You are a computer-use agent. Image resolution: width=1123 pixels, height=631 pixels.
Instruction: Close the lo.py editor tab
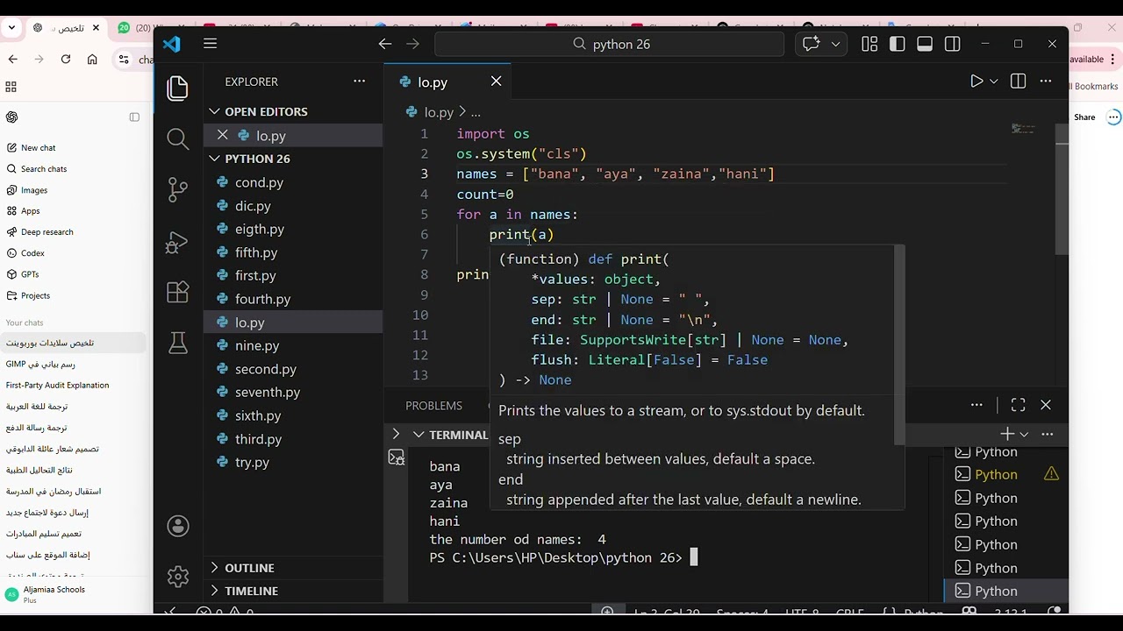[x=496, y=82]
